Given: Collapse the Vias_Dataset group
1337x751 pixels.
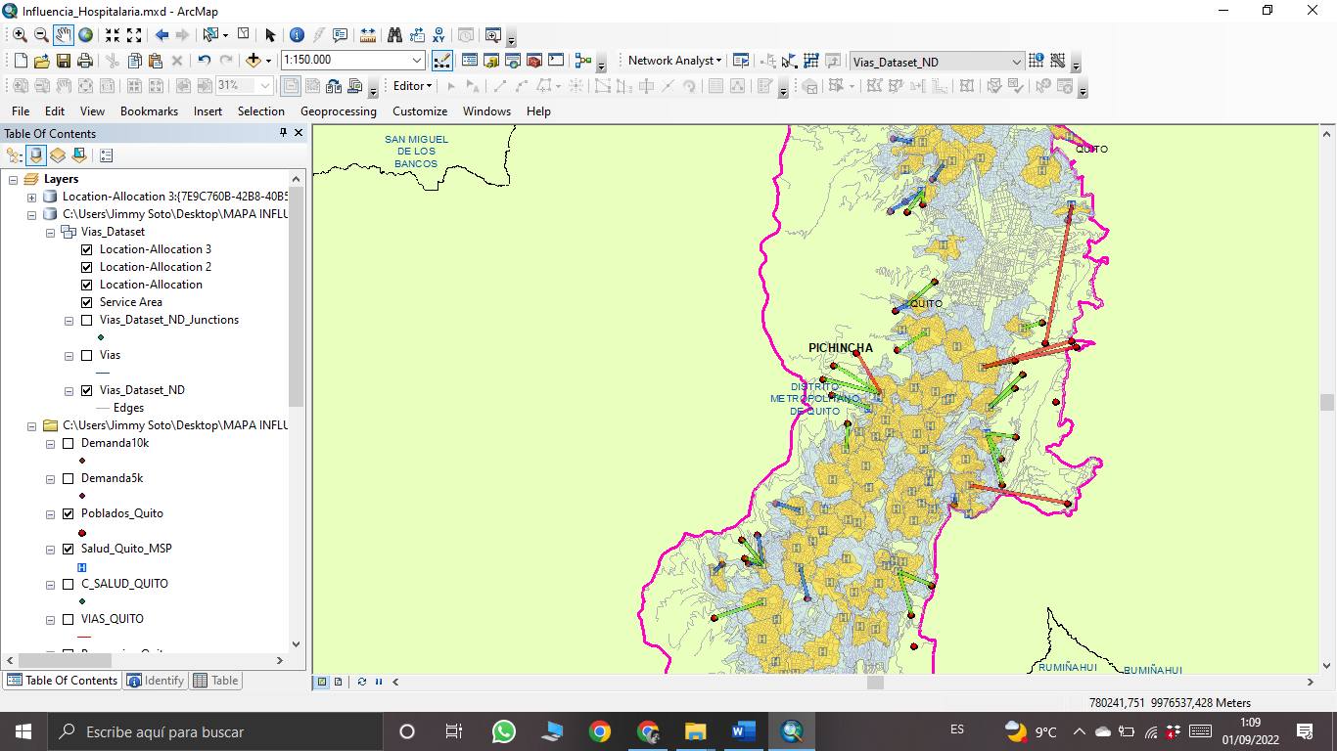Looking at the screenshot, I should [x=50, y=232].
